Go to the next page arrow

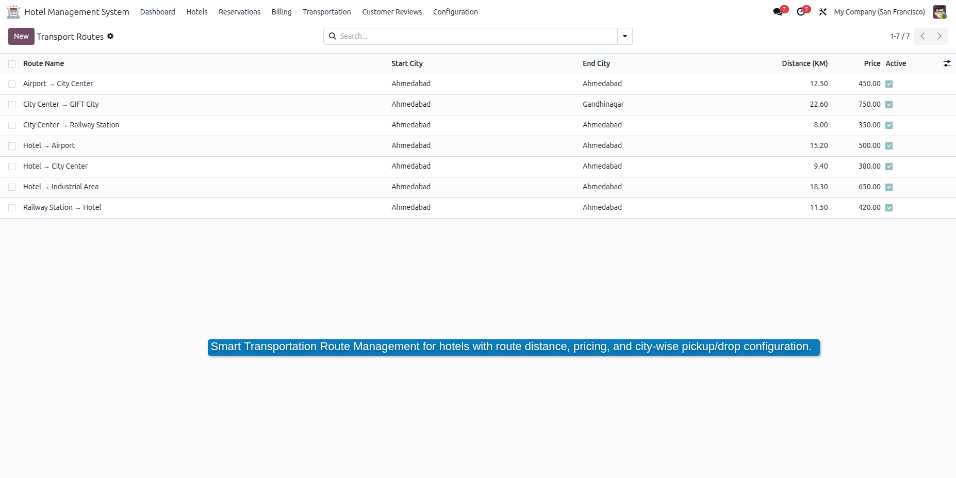tap(939, 36)
